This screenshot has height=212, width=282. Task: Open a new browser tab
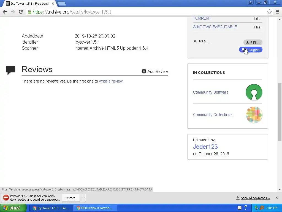[x=61, y=4]
